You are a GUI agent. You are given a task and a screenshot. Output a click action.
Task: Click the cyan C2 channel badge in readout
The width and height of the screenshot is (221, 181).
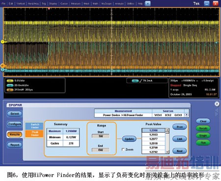[x=10, y=86]
